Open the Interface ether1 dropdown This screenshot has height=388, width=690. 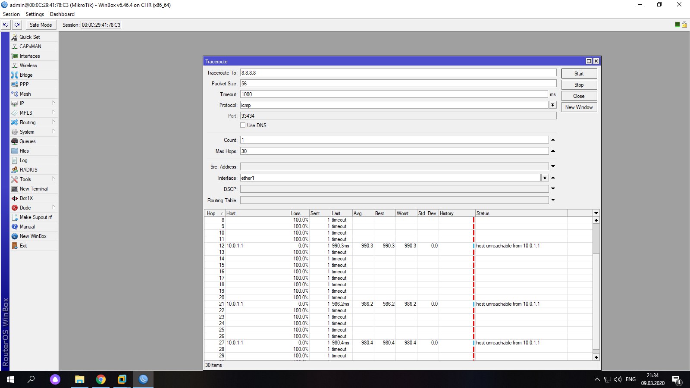[x=545, y=178]
